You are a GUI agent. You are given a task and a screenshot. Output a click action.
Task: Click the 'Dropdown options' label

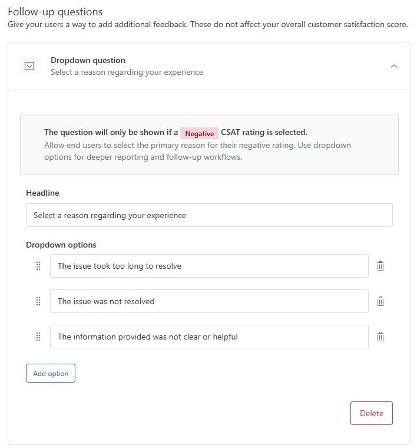[61, 245]
